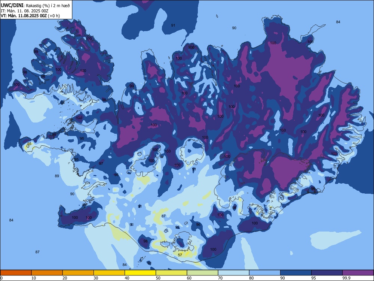Click the purple legend swatch above 99.9
This screenshot has width=374, height=281.
point(358,273)
